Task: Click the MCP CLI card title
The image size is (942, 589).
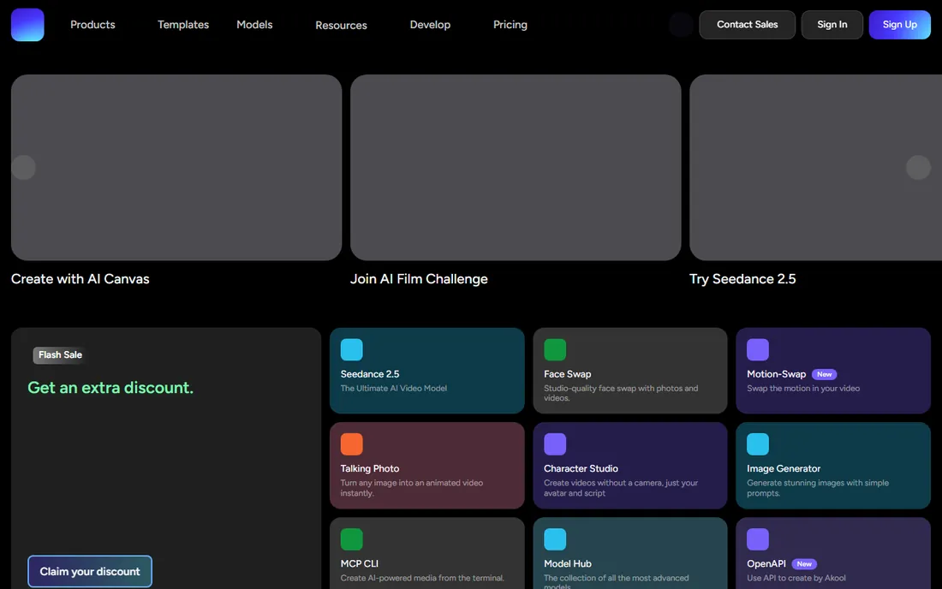Action: coord(360,563)
